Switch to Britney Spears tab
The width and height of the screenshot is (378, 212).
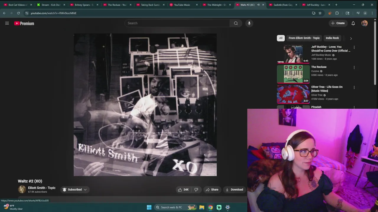84,5
